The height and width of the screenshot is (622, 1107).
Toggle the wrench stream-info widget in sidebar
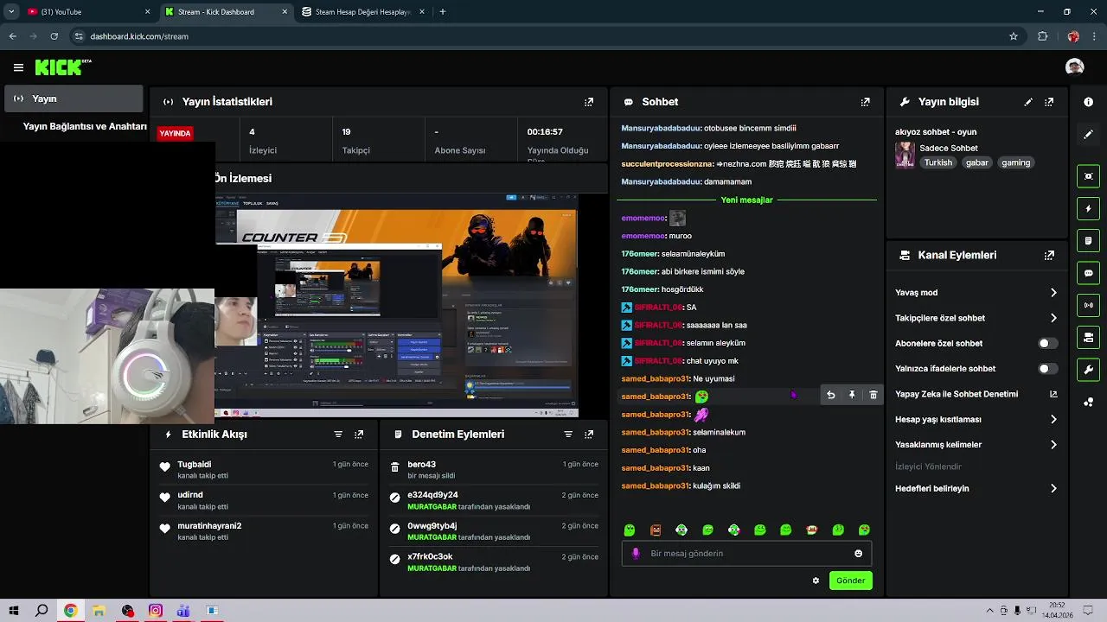(1088, 370)
